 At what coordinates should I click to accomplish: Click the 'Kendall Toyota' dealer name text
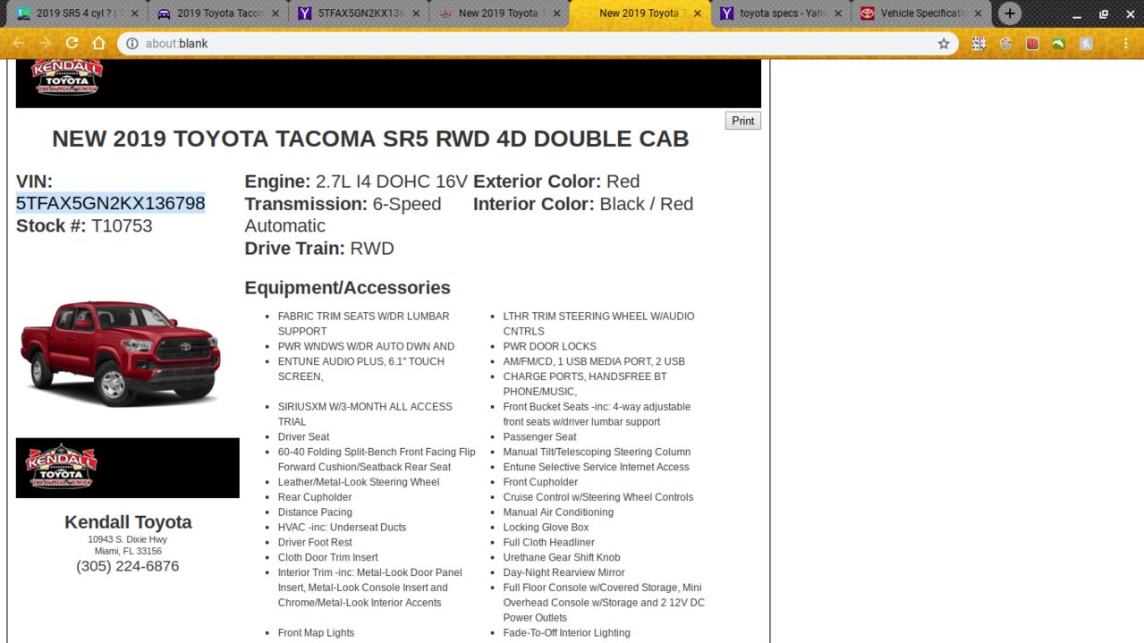tap(128, 522)
